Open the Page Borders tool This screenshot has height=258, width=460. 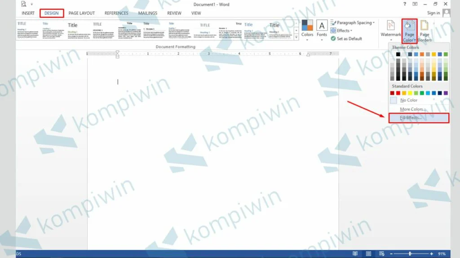click(x=425, y=31)
